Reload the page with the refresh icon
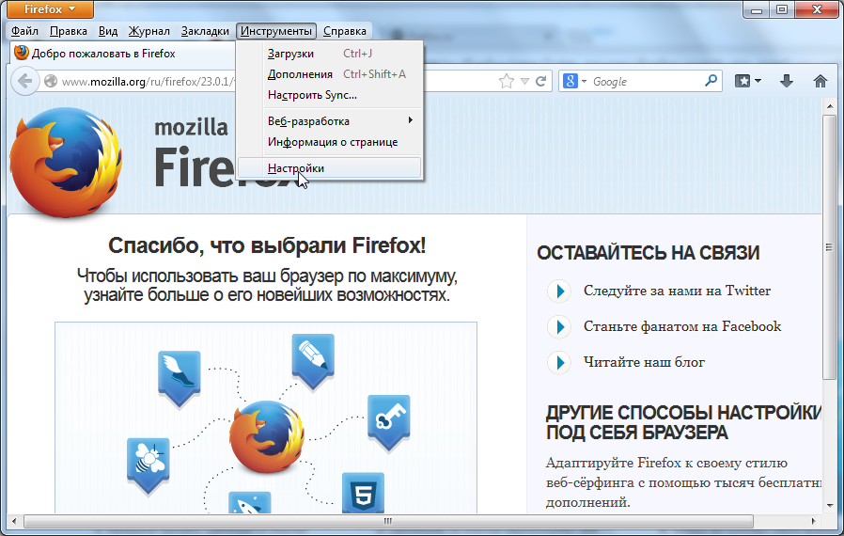This screenshot has height=536, width=844. coord(541,82)
